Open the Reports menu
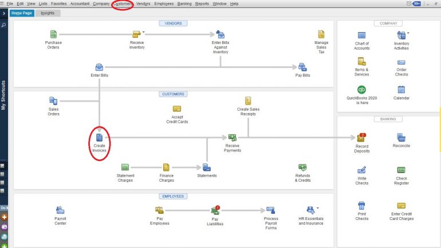 [x=202, y=4]
